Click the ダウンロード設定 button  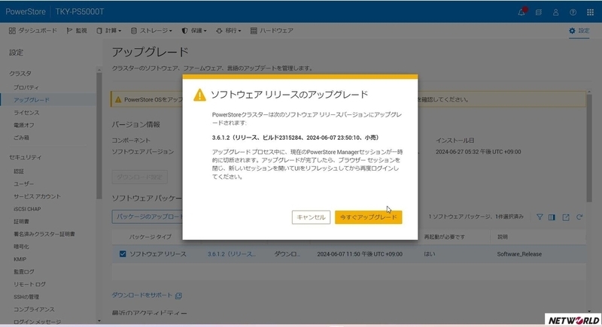tap(140, 177)
